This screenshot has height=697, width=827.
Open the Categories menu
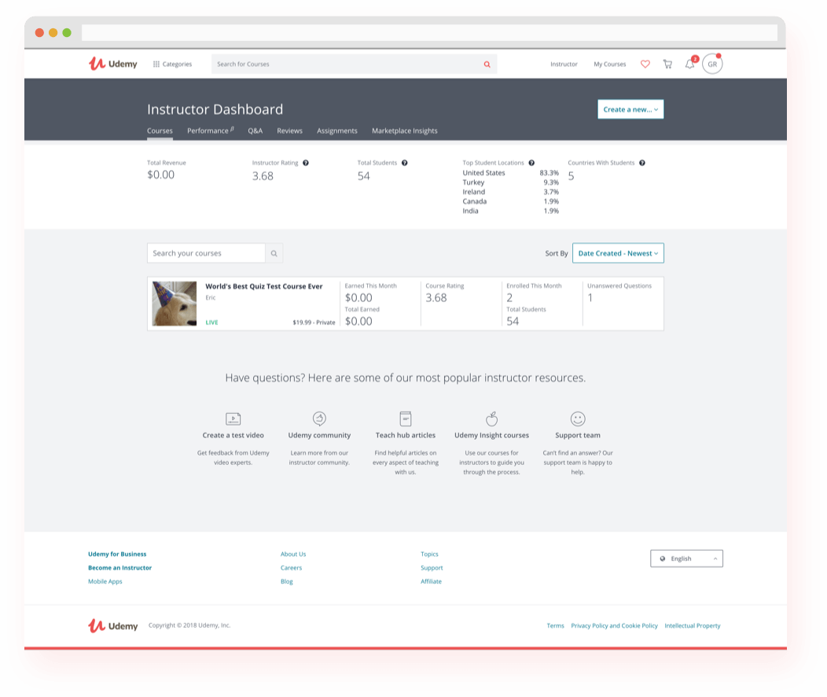[x=172, y=65]
